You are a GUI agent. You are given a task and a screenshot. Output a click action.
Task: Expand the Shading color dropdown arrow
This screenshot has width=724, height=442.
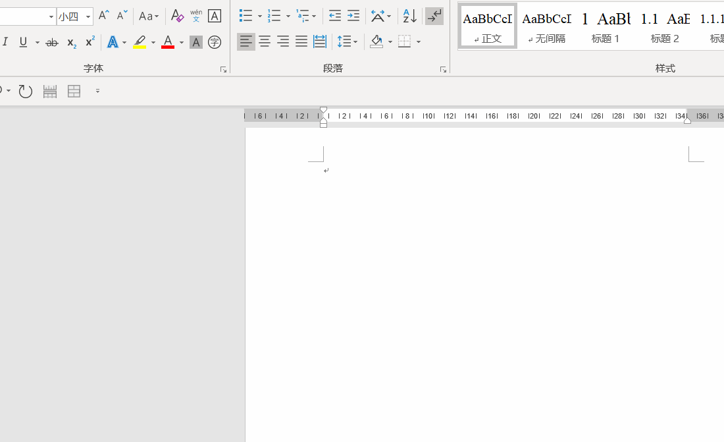tap(390, 41)
